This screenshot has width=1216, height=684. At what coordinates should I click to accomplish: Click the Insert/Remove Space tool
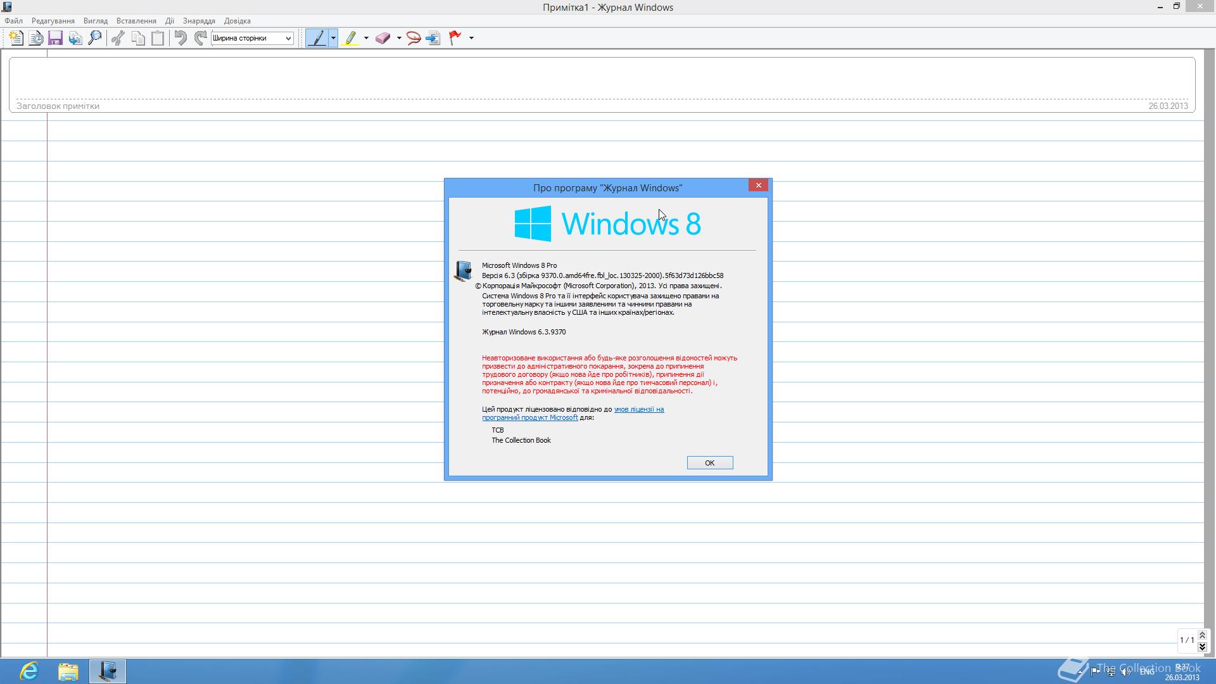point(433,38)
